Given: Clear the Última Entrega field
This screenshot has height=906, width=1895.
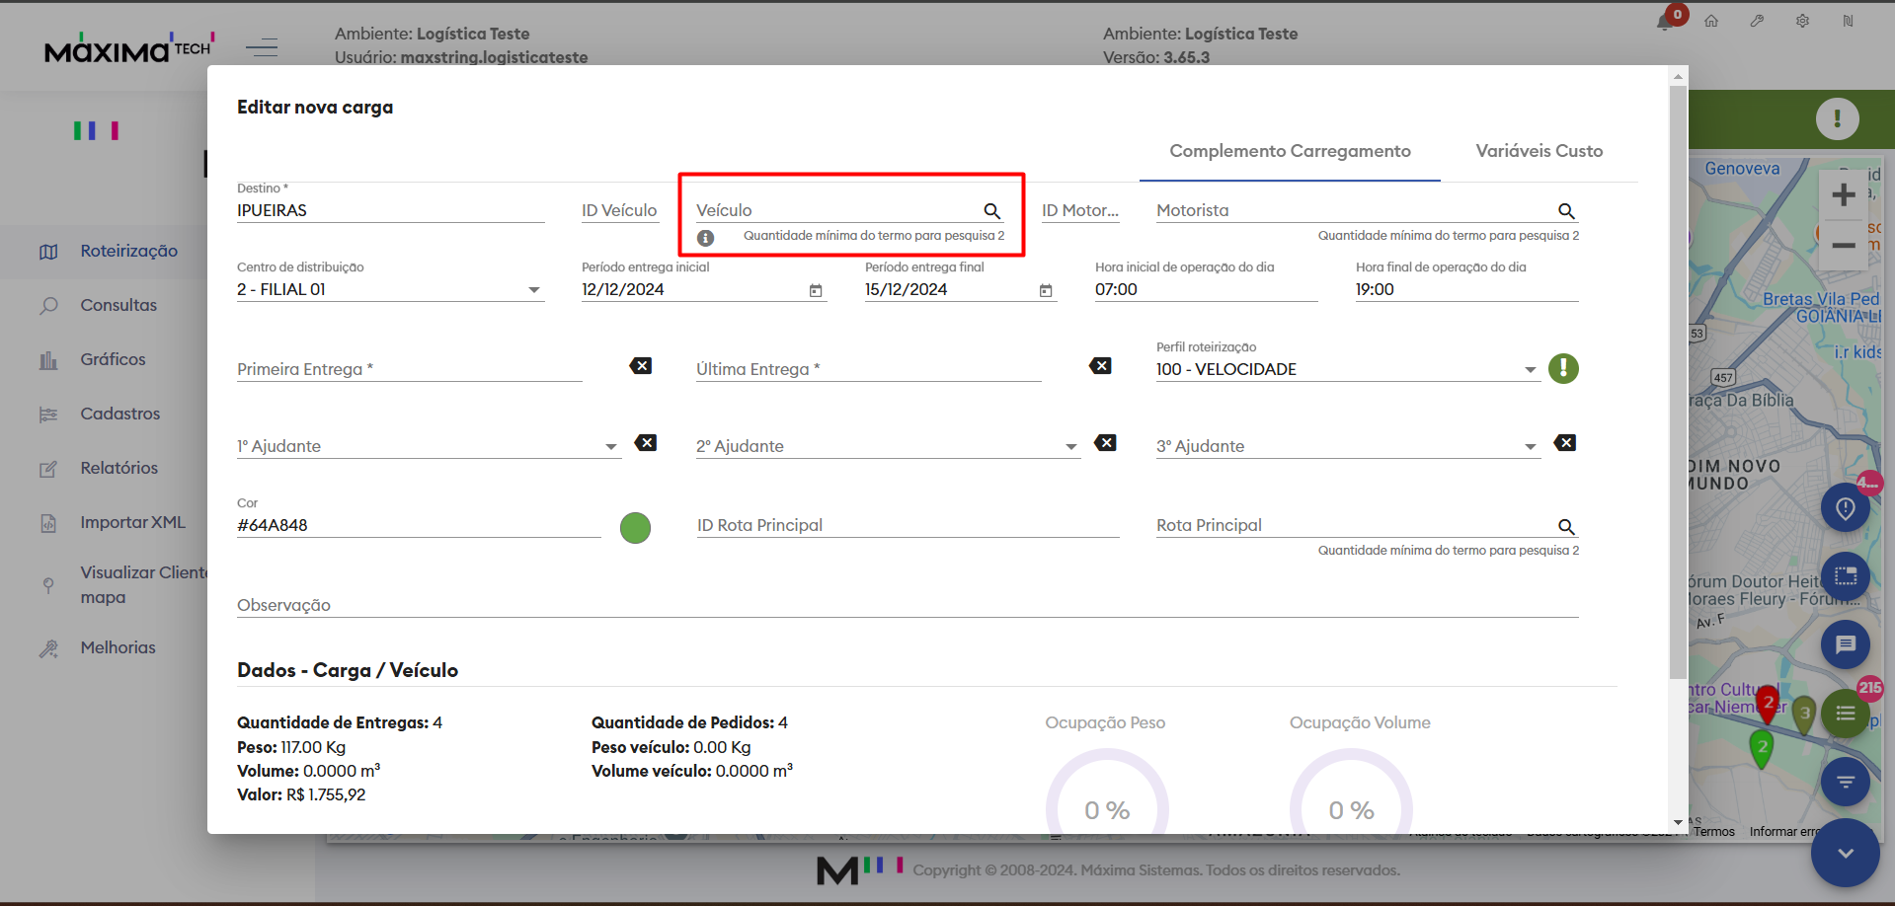Looking at the screenshot, I should 1100,366.
